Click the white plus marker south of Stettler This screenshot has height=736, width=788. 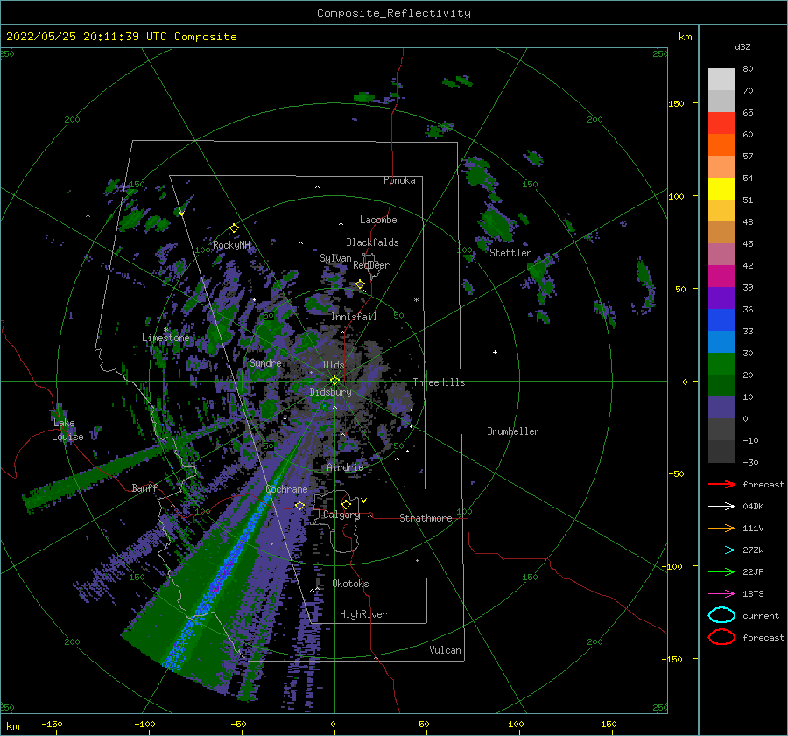(x=495, y=352)
